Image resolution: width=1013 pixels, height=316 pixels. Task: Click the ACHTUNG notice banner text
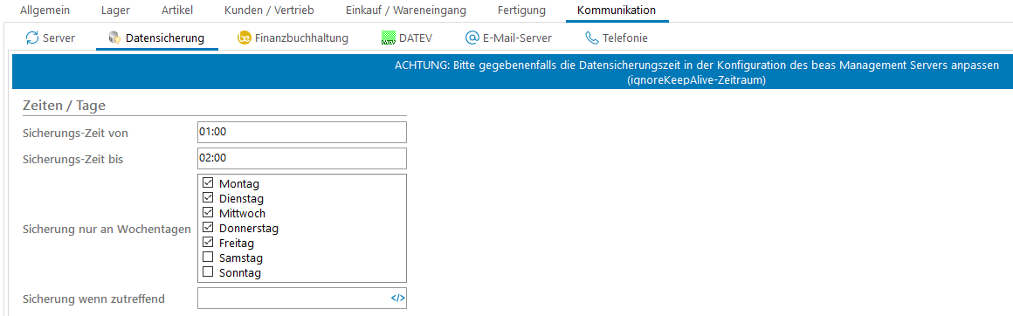(x=697, y=73)
